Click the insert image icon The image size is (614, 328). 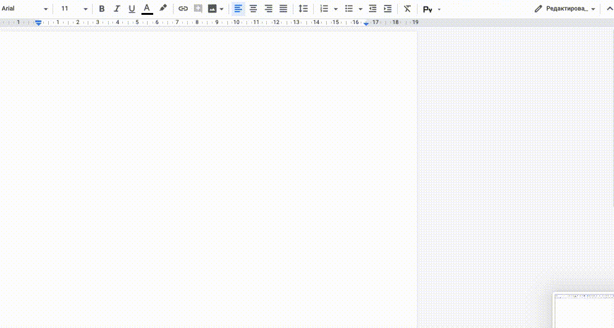(212, 9)
